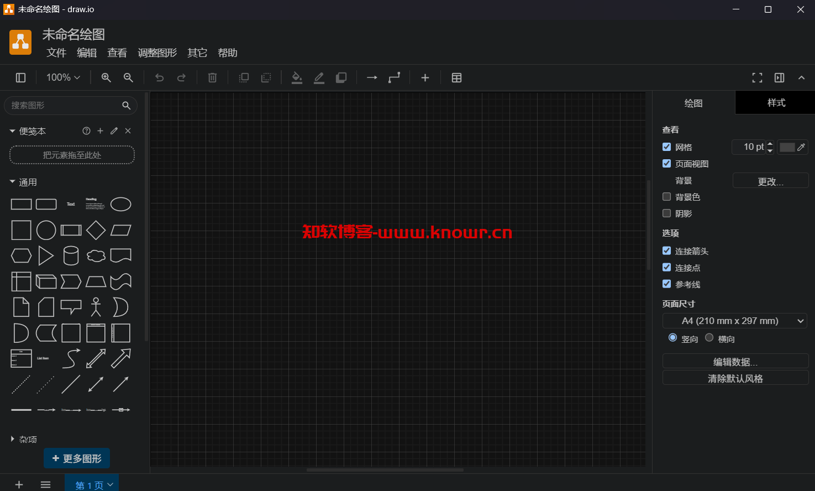Open the 文件 menu
The width and height of the screenshot is (815, 491).
[56, 53]
